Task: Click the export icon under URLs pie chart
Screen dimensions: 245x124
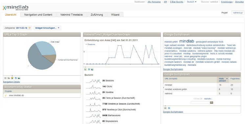Action: pyautogui.click(x=16, y=78)
